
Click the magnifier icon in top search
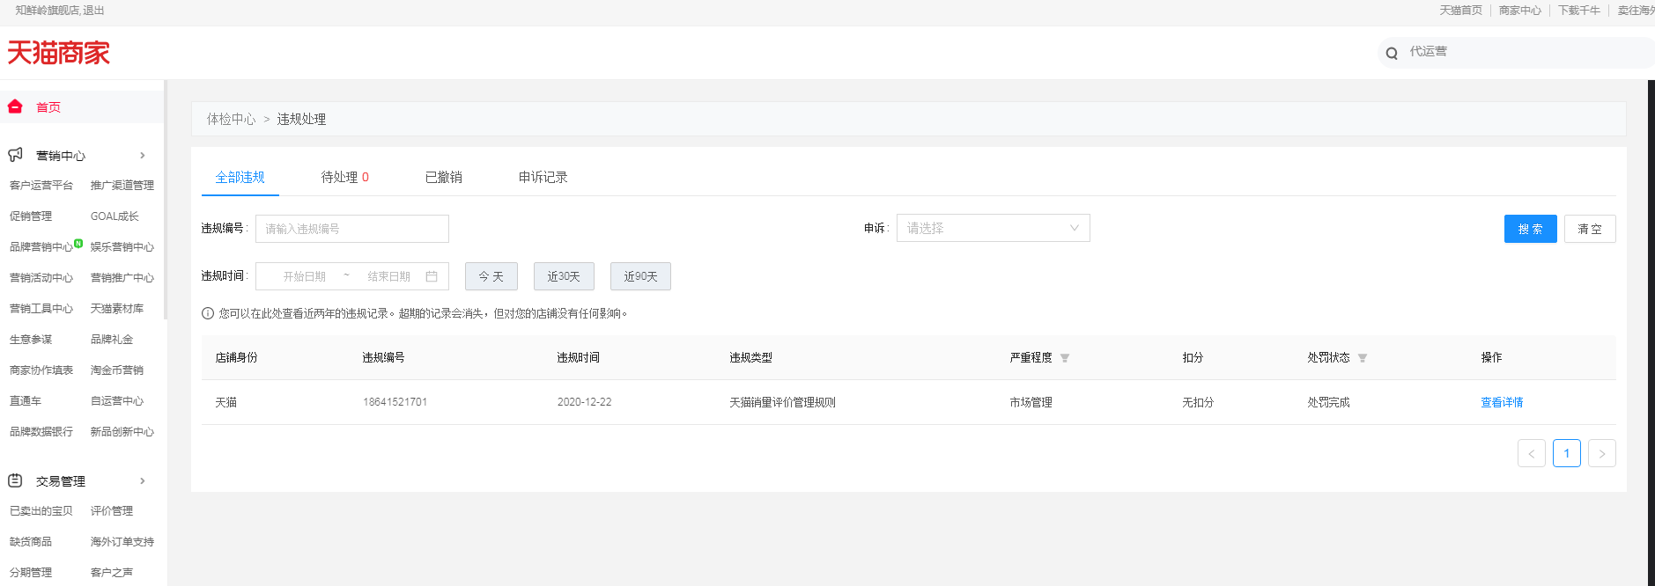pyautogui.click(x=1392, y=53)
